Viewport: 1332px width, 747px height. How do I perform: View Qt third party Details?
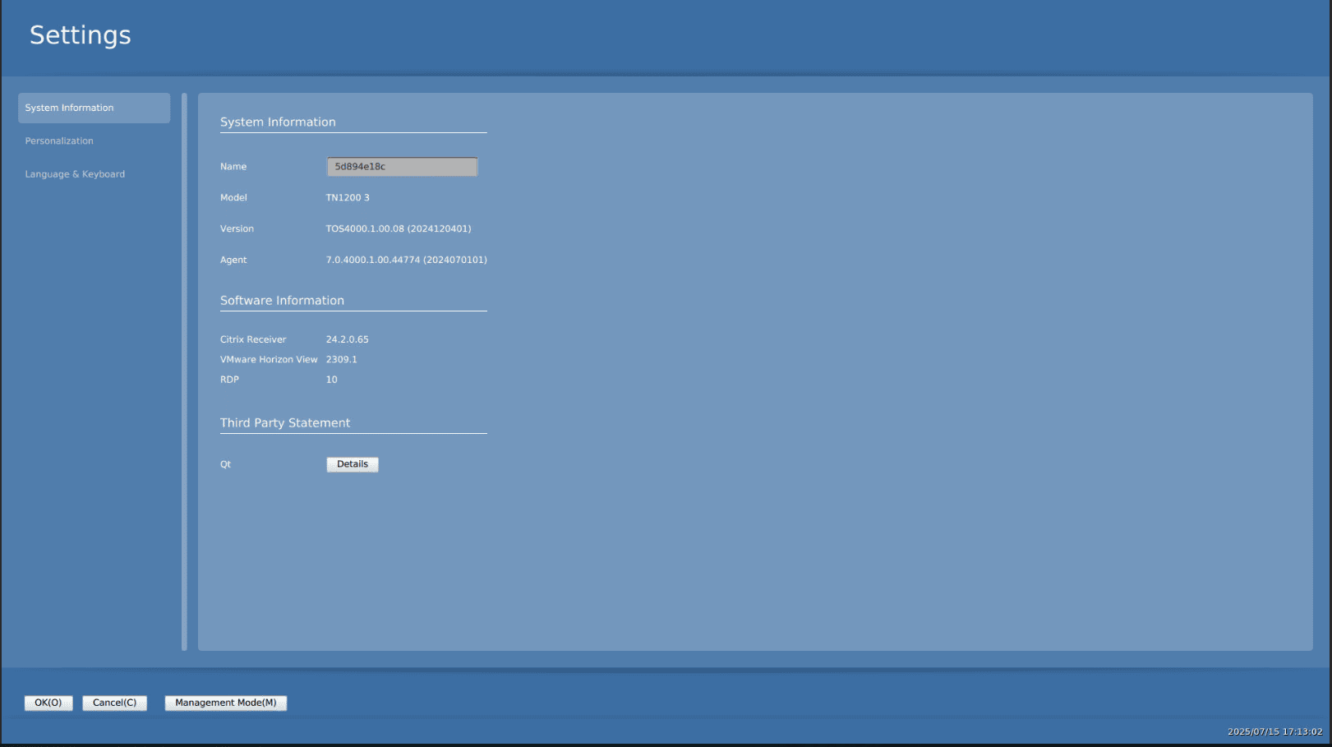[x=353, y=464]
